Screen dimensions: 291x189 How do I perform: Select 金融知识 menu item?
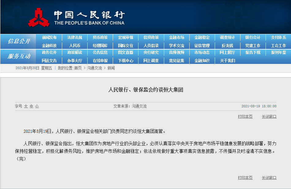click(202, 61)
